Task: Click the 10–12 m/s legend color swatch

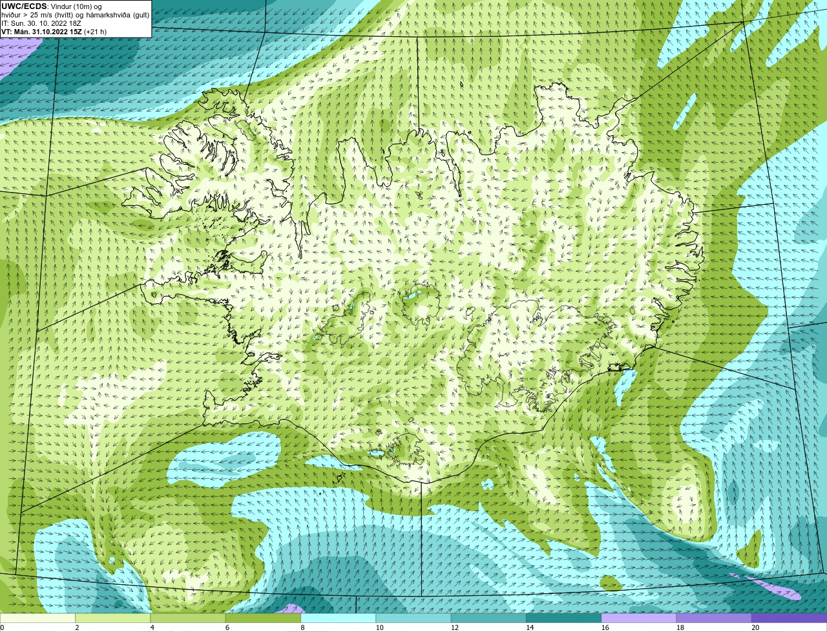Action: click(413, 618)
